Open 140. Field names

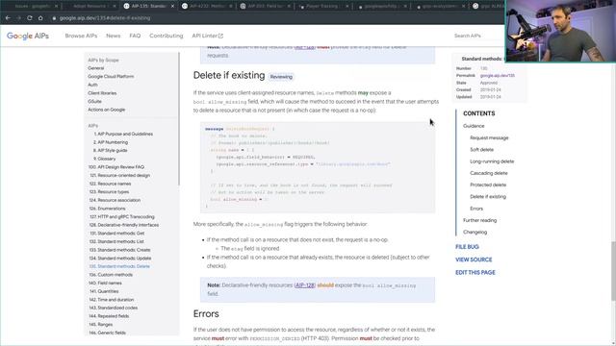coord(105,283)
